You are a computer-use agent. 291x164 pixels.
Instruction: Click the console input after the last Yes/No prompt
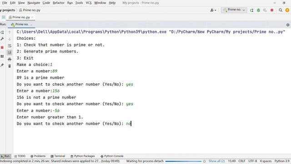[x=129, y=123]
